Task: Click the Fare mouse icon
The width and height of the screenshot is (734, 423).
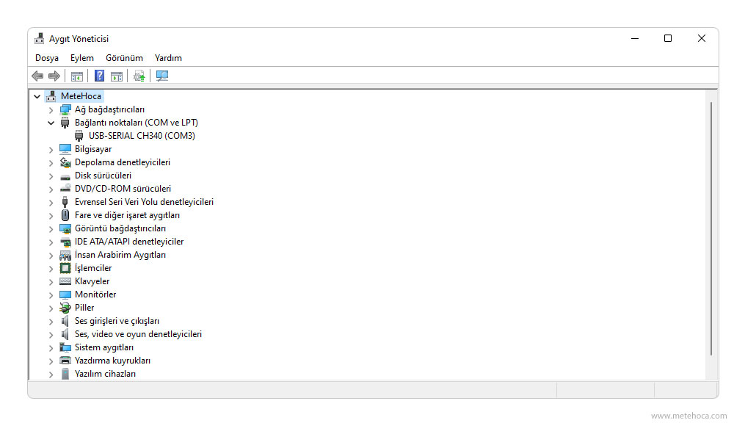Action: pos(65,215)
